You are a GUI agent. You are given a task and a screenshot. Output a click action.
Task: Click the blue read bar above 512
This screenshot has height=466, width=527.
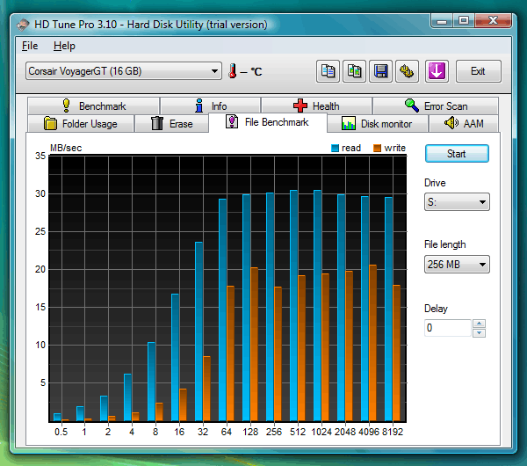293,306
